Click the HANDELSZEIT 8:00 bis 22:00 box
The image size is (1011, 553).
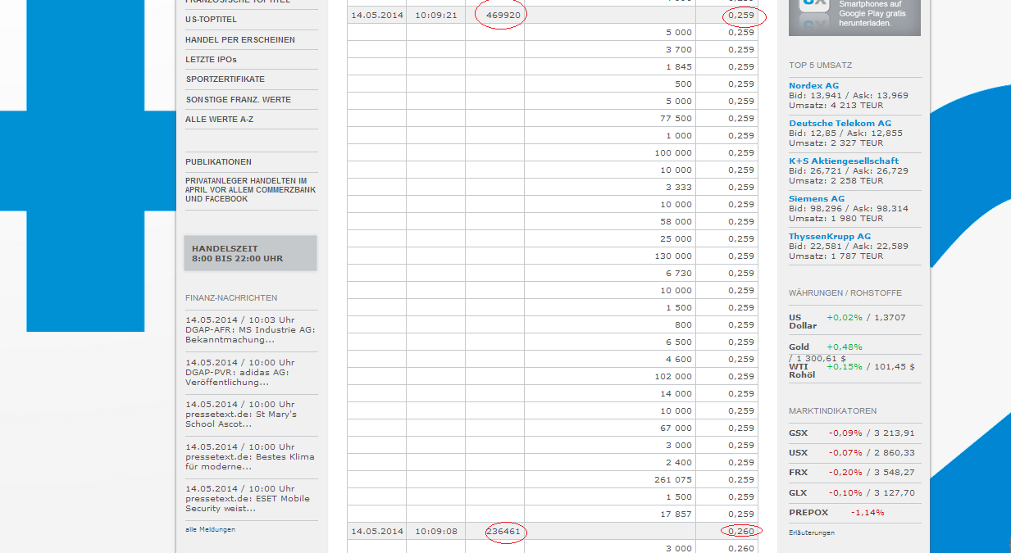251,253
